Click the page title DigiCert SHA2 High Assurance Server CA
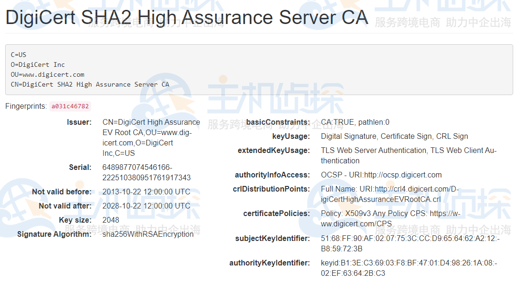The width and height of the screenshot is (516, 281). [x=186, y=18]
